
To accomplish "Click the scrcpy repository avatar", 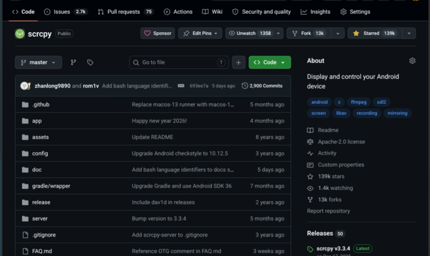I will coord(20,33).
